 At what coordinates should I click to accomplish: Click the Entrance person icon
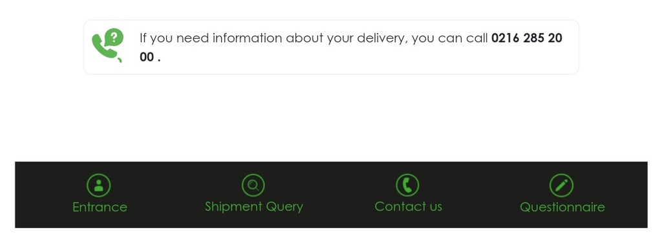(98, 185)
